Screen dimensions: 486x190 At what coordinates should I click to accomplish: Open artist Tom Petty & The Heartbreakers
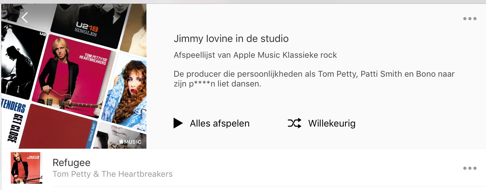[112, 174]
